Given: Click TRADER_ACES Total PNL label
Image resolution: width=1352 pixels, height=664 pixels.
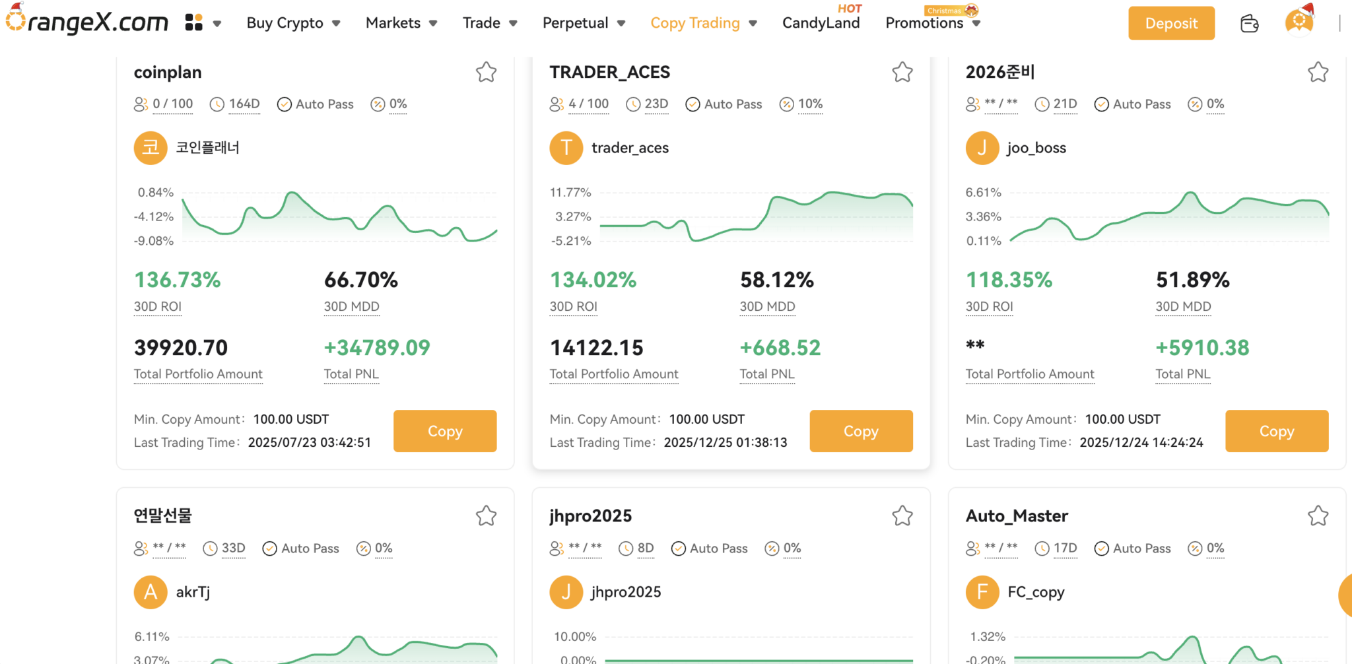Looking at the screenshot, I should pyautogui.click(x=766, y=374).
